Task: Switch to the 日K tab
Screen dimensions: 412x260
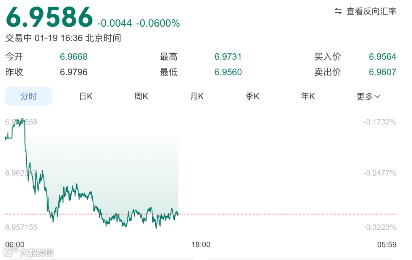Action: [85, 96]
